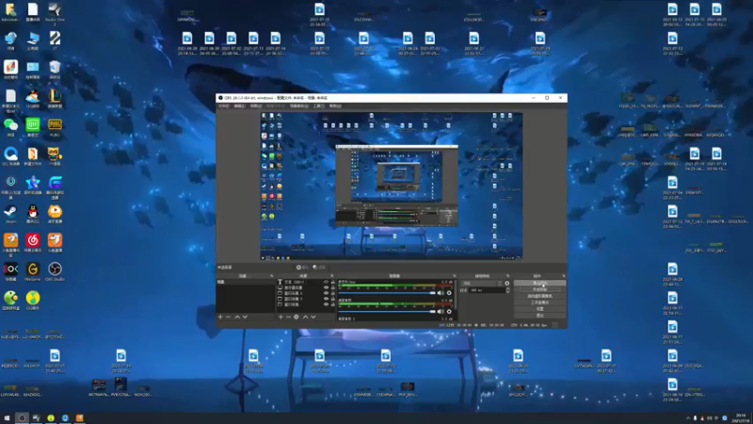753x424 pixels.
Task: Click the source Properties button with gear
Action: (x=302, y=268)
